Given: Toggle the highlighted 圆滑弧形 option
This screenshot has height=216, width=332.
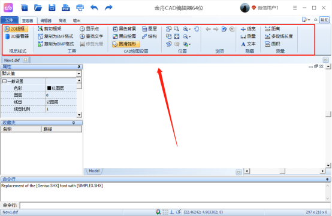Looking at the screenshot, I should 126,44.
